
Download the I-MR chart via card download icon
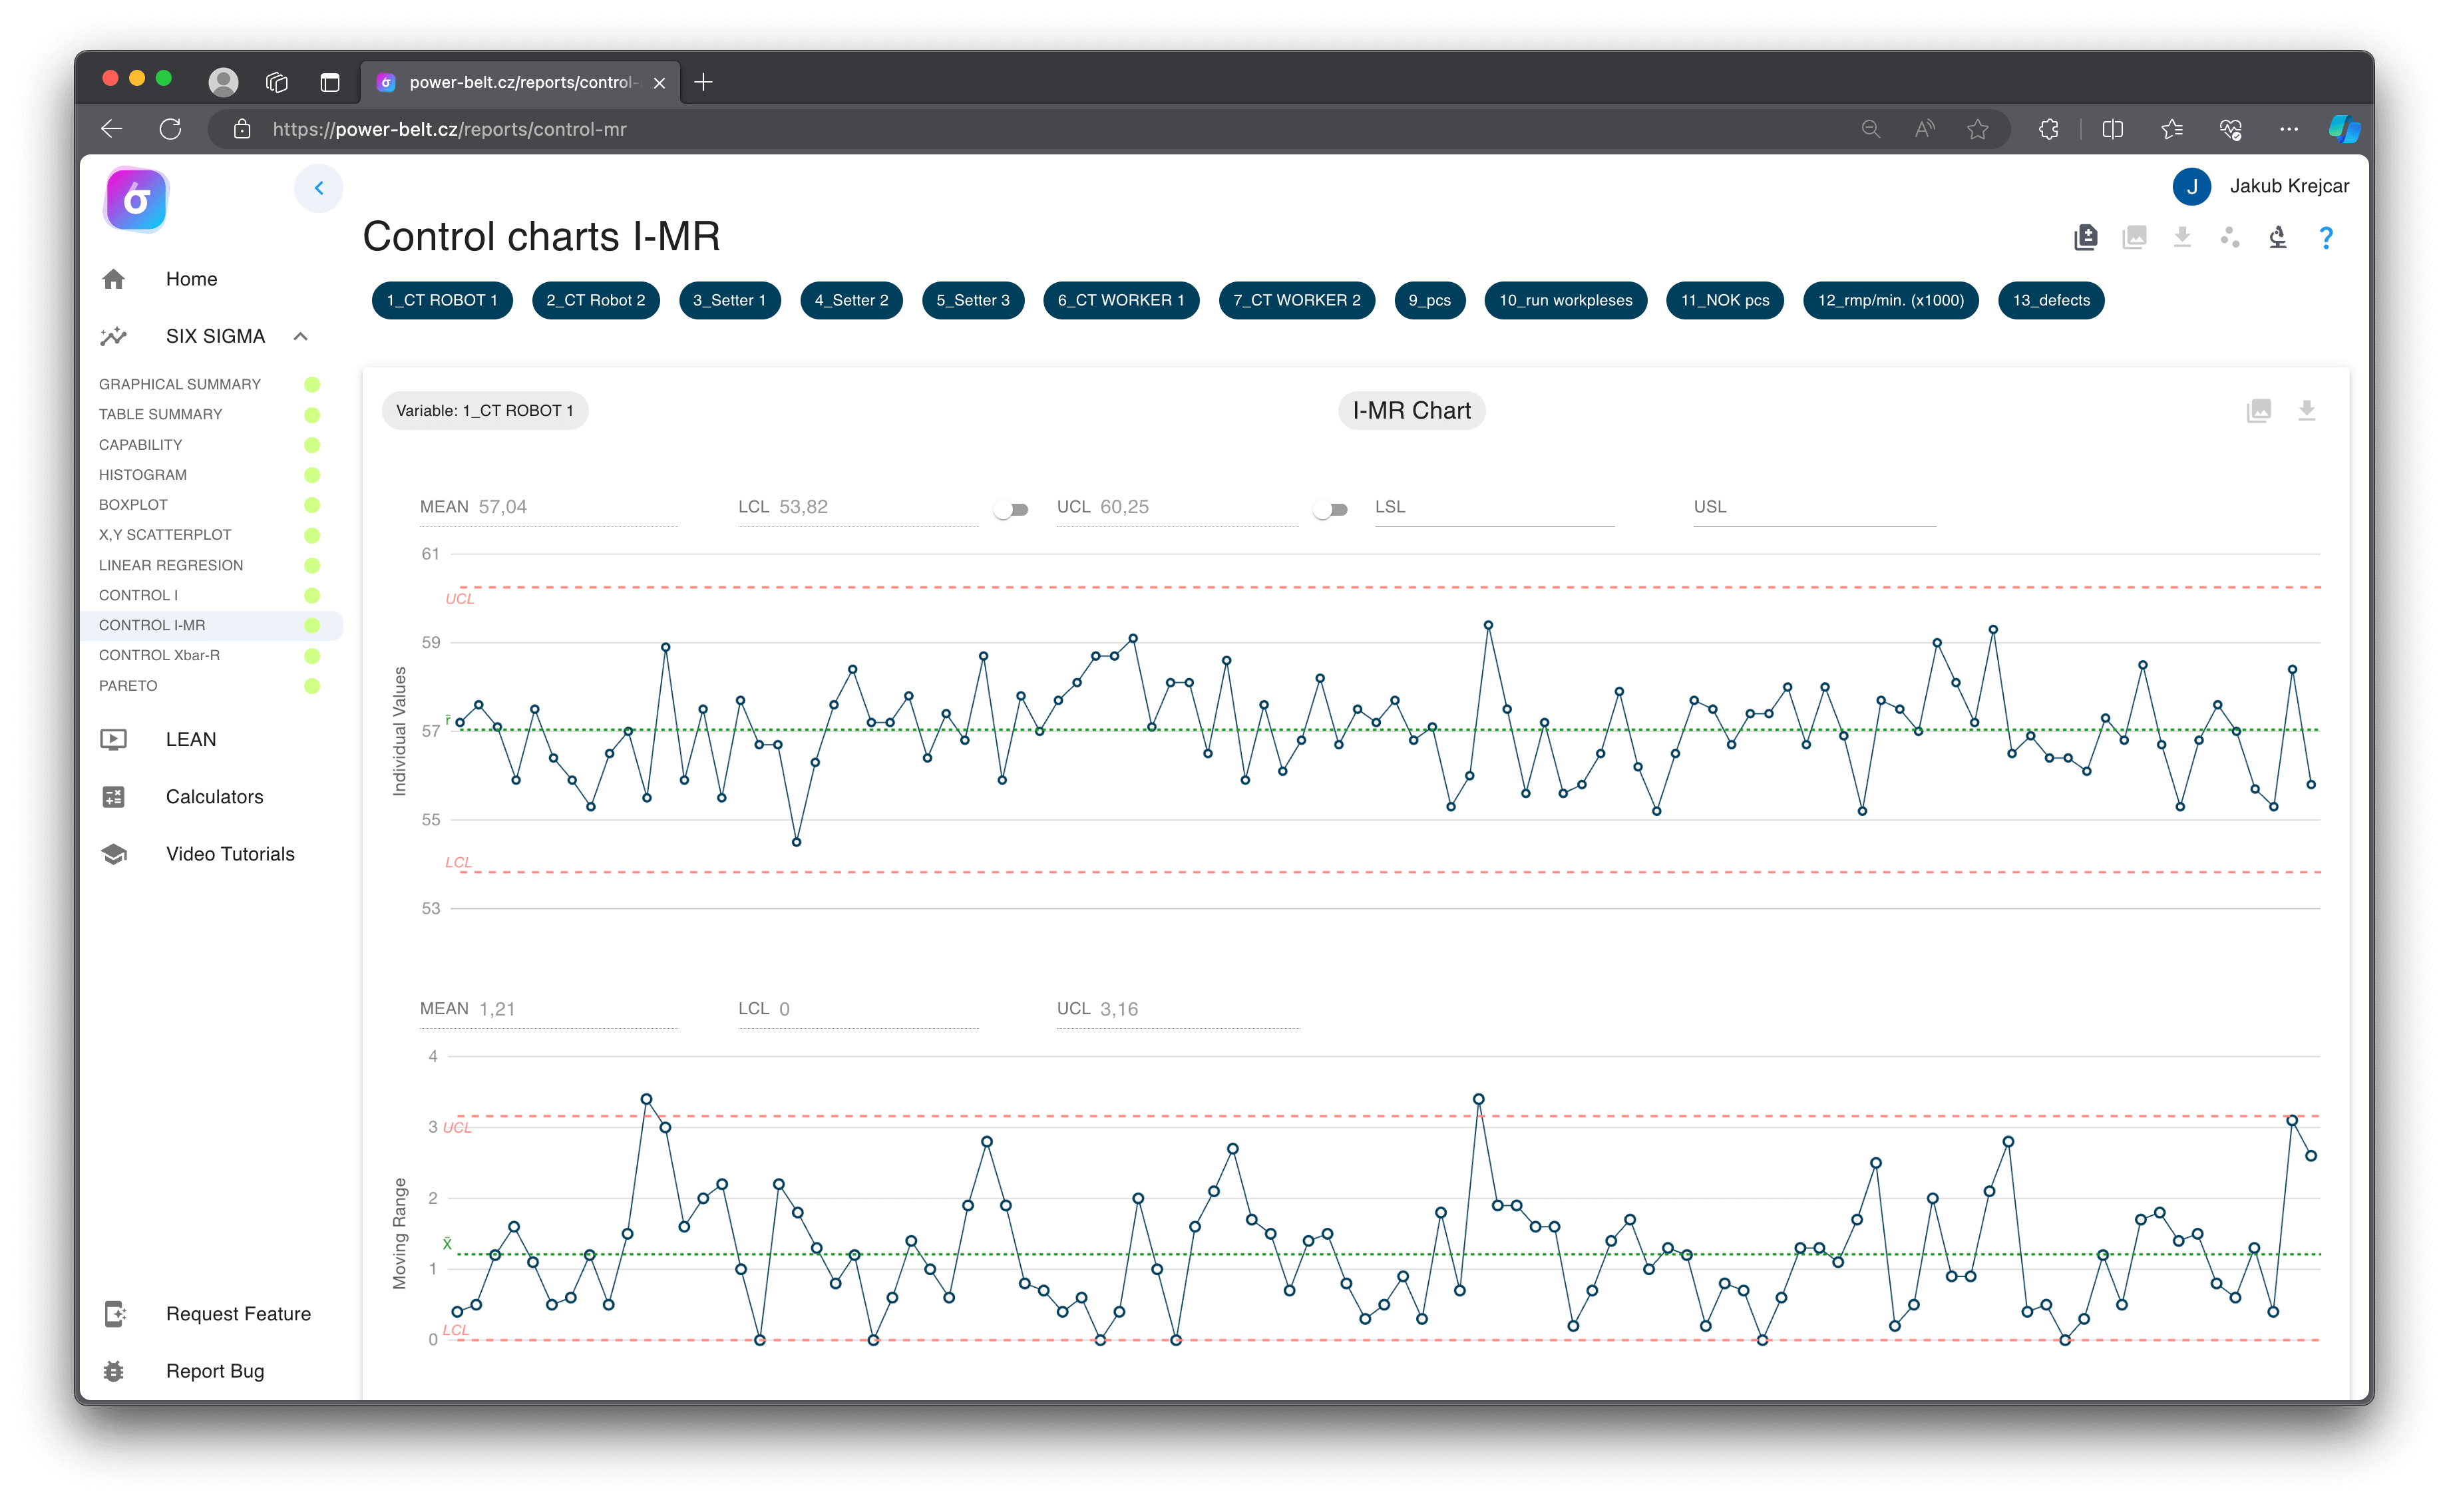pyautogui.click(x=2306, y=411)
